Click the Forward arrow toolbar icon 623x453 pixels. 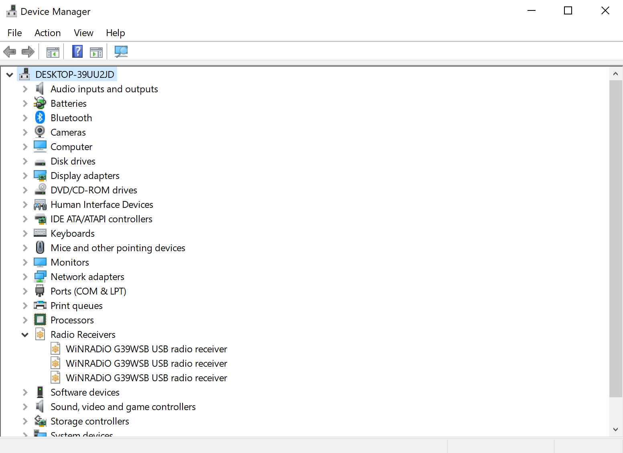(x=28, y=52)
